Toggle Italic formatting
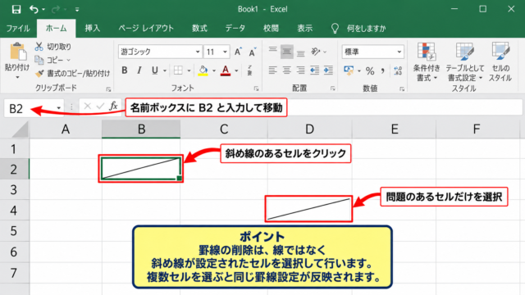This screenshot has height=295, width=525. (139, 70)
